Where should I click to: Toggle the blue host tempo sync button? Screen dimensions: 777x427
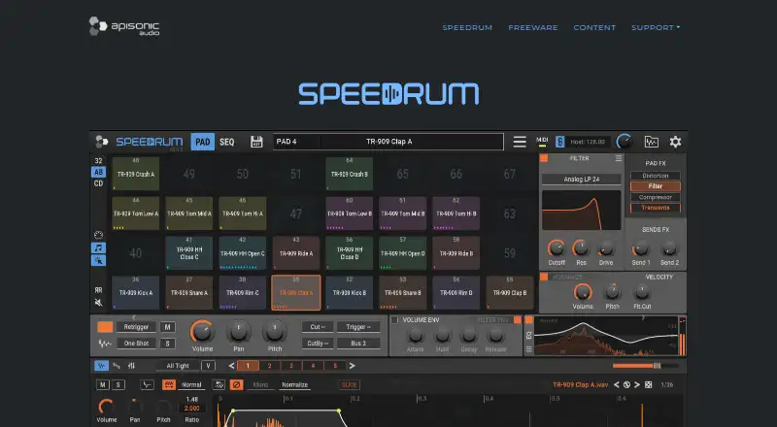[x=559, y=142]
